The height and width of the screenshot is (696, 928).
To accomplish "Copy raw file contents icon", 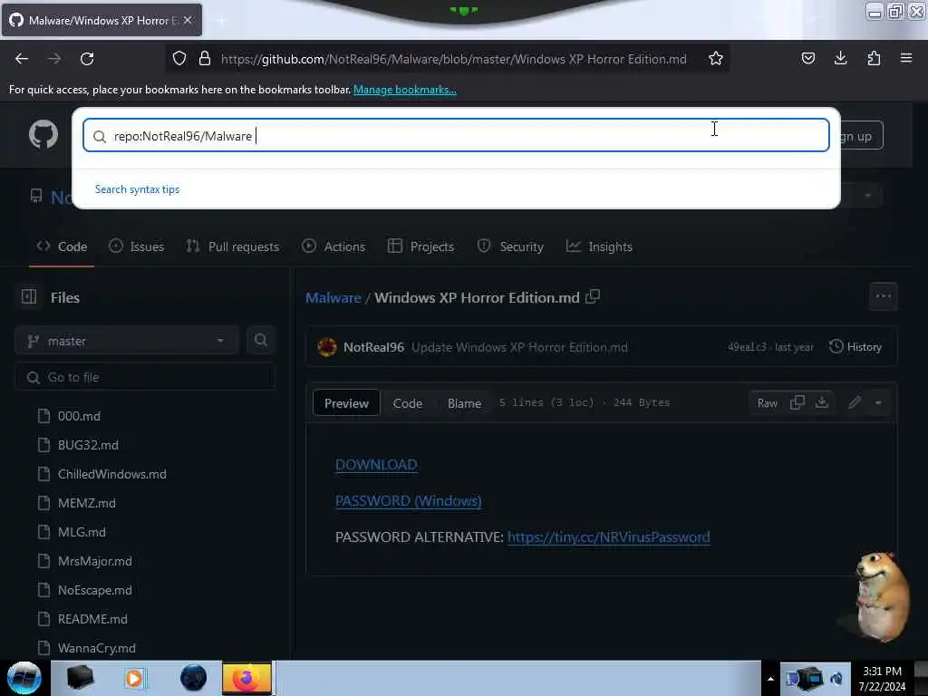I will (797, 402).
